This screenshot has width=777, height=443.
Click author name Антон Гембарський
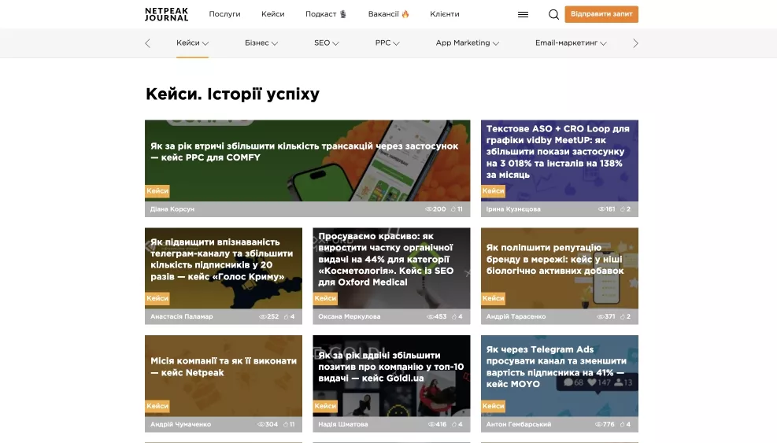click(x=519, y=425)
